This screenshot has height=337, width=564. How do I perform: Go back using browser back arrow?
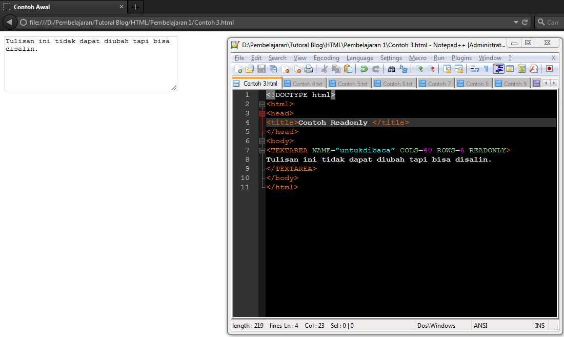tap(10, 22)
